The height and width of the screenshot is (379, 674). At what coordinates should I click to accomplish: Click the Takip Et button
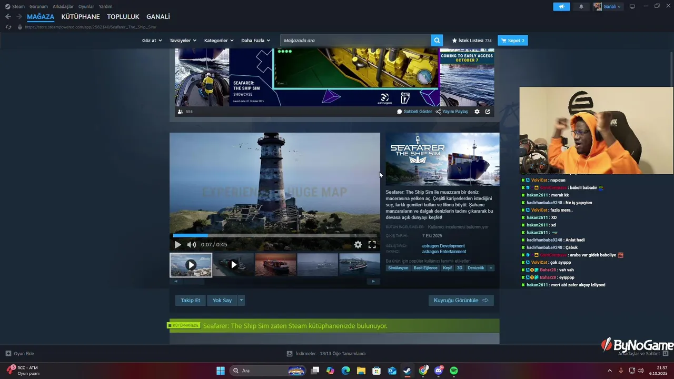191,301
